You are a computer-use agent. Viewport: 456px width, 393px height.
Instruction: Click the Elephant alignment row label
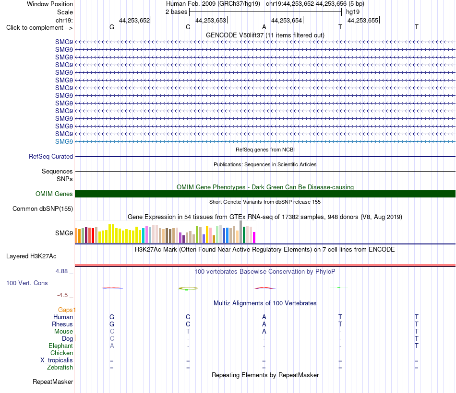[x=60, y=346]
